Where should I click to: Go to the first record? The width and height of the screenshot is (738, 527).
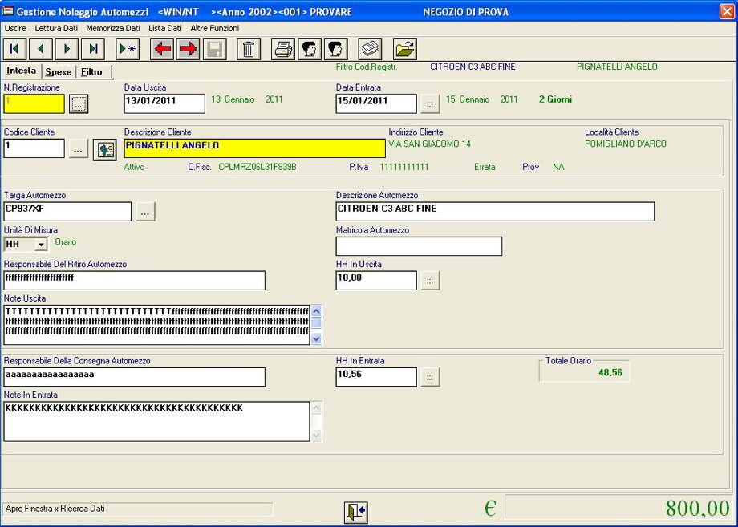[15, 49]
